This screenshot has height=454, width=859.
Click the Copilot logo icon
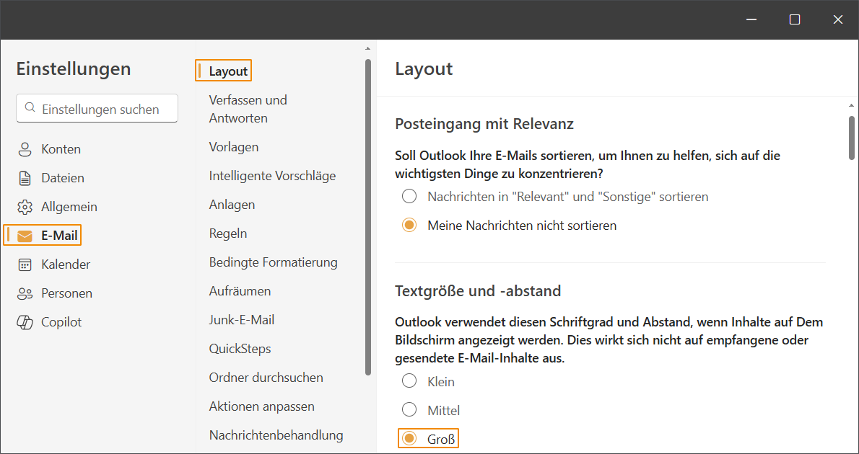[25, 322]
